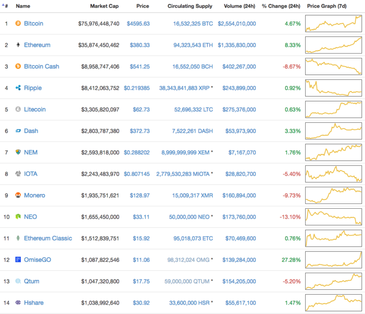The image size is (365, 314).
Task: Click Bitcoin price $4595.63
Action: click(138, 24)
